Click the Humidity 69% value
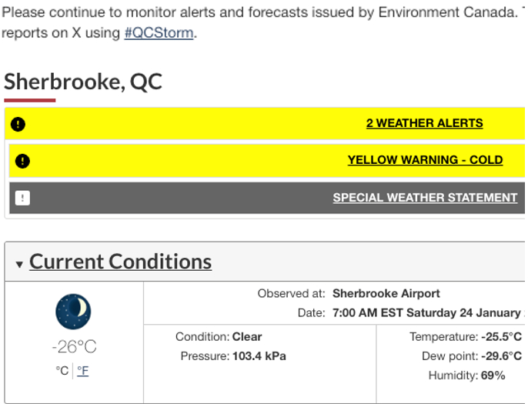 (493, 376)
